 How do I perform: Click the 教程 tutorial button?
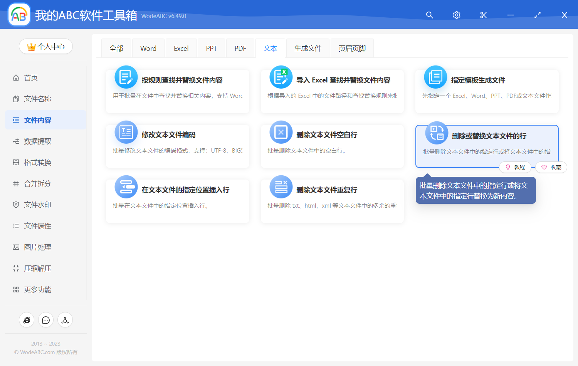tap(515, 167)
